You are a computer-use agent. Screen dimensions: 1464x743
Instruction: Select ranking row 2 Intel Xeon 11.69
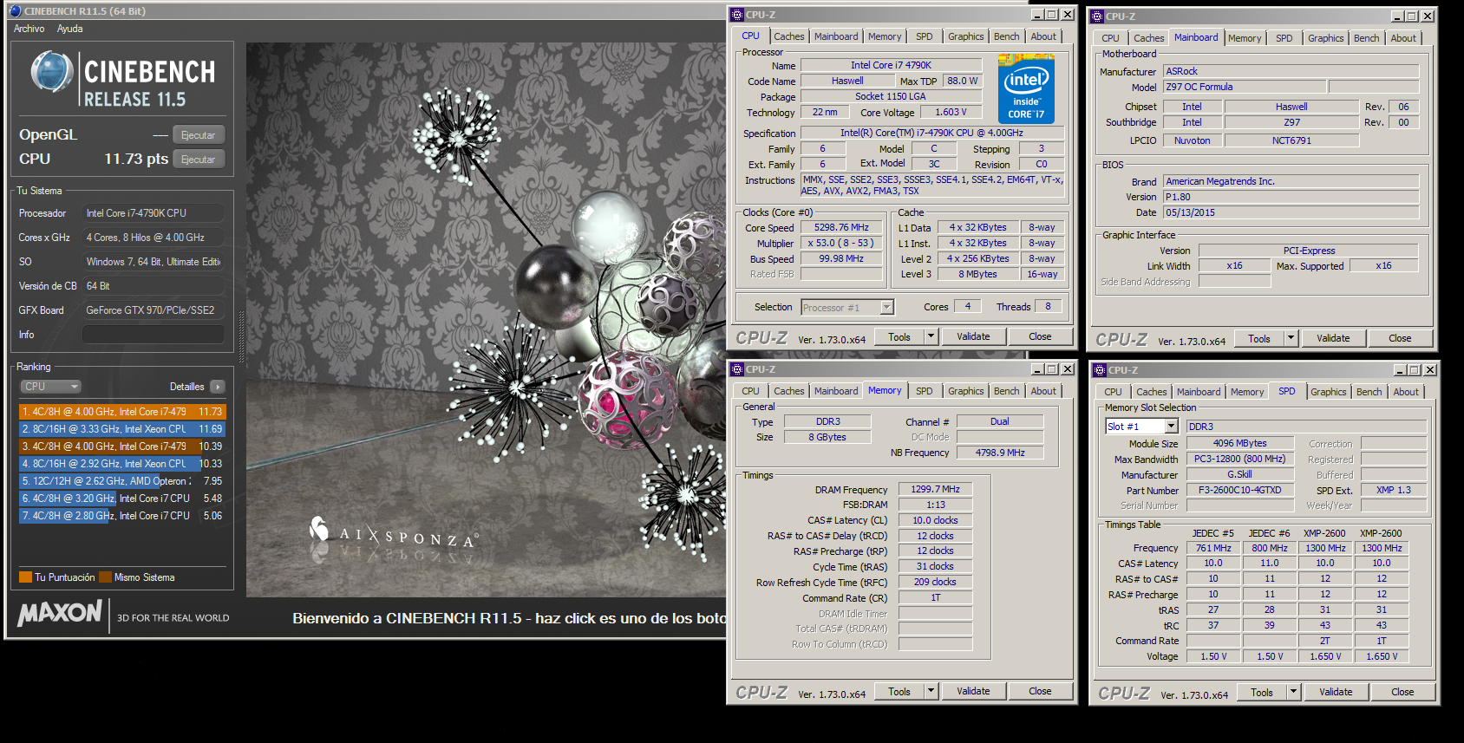click(x=122, y=429)
